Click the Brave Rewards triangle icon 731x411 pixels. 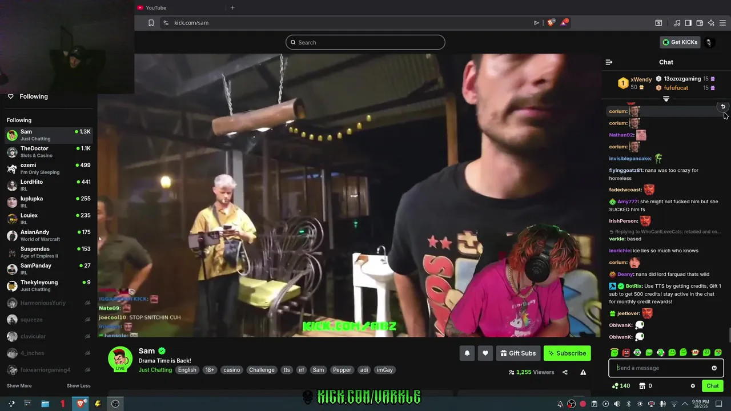564,23
